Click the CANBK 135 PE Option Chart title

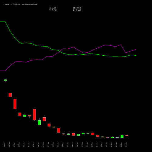[x=20, y=5]
